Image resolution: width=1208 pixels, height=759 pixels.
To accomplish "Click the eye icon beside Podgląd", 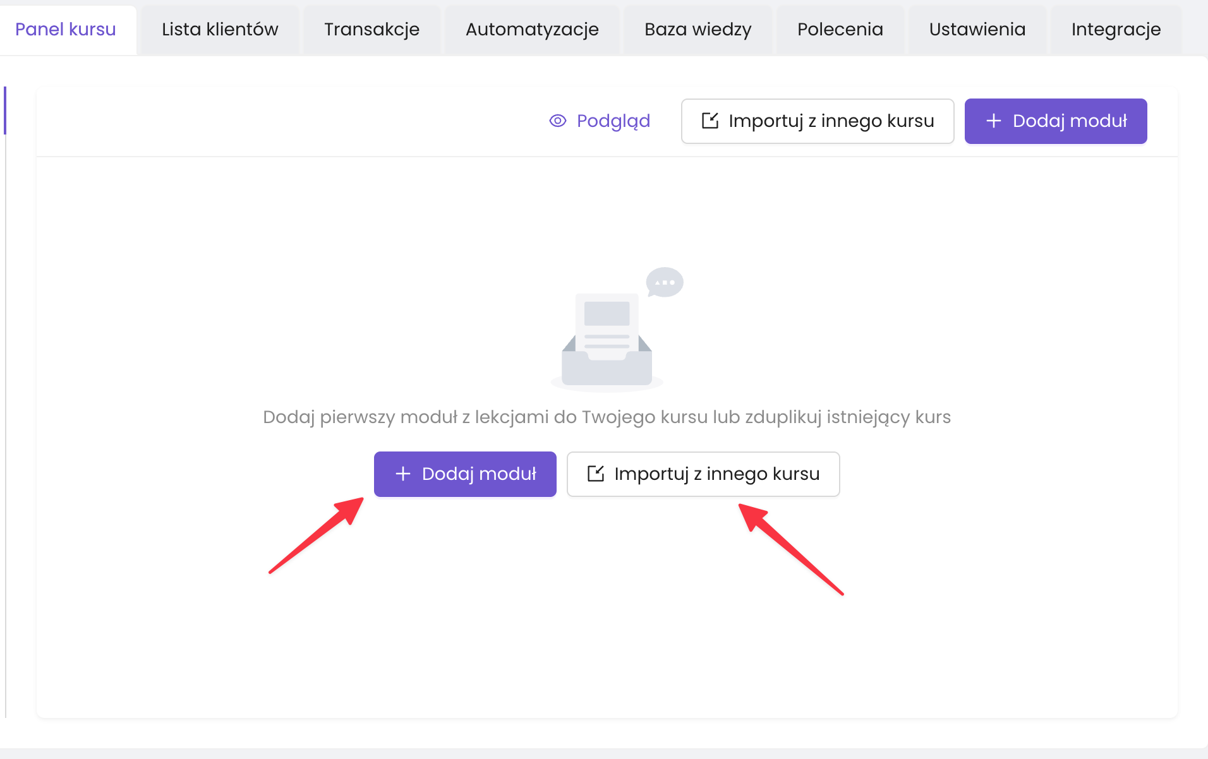I will (557, 121).
